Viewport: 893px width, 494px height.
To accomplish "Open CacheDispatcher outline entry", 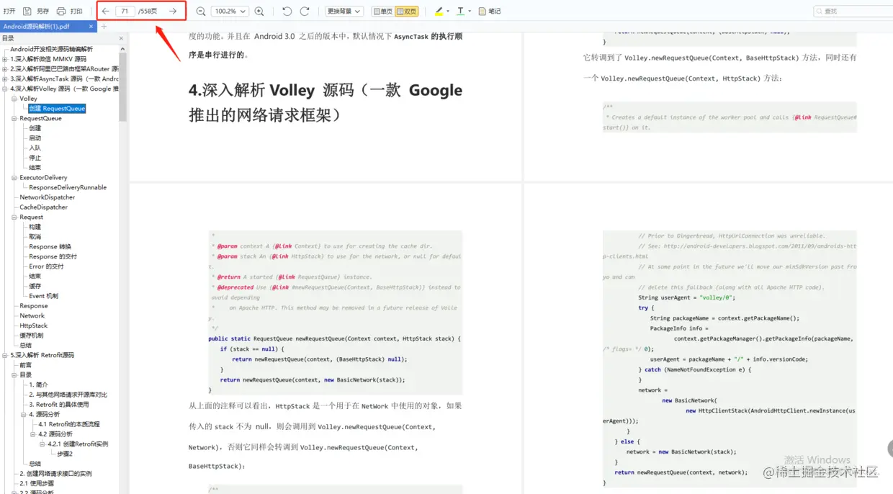I will [x=44, y=207].
